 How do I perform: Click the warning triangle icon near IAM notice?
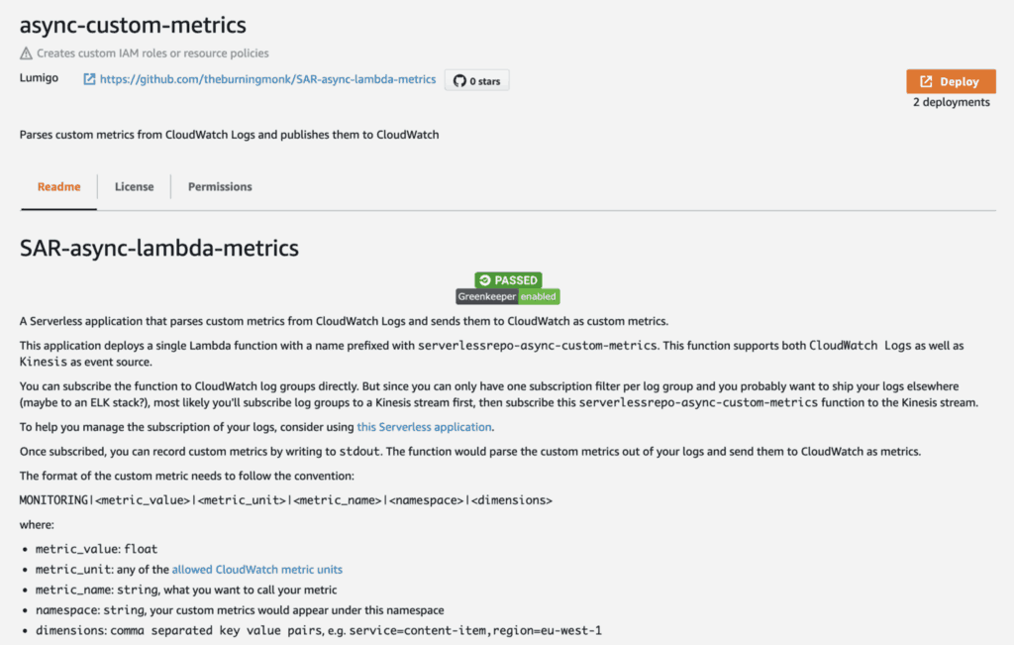point(26,54)
